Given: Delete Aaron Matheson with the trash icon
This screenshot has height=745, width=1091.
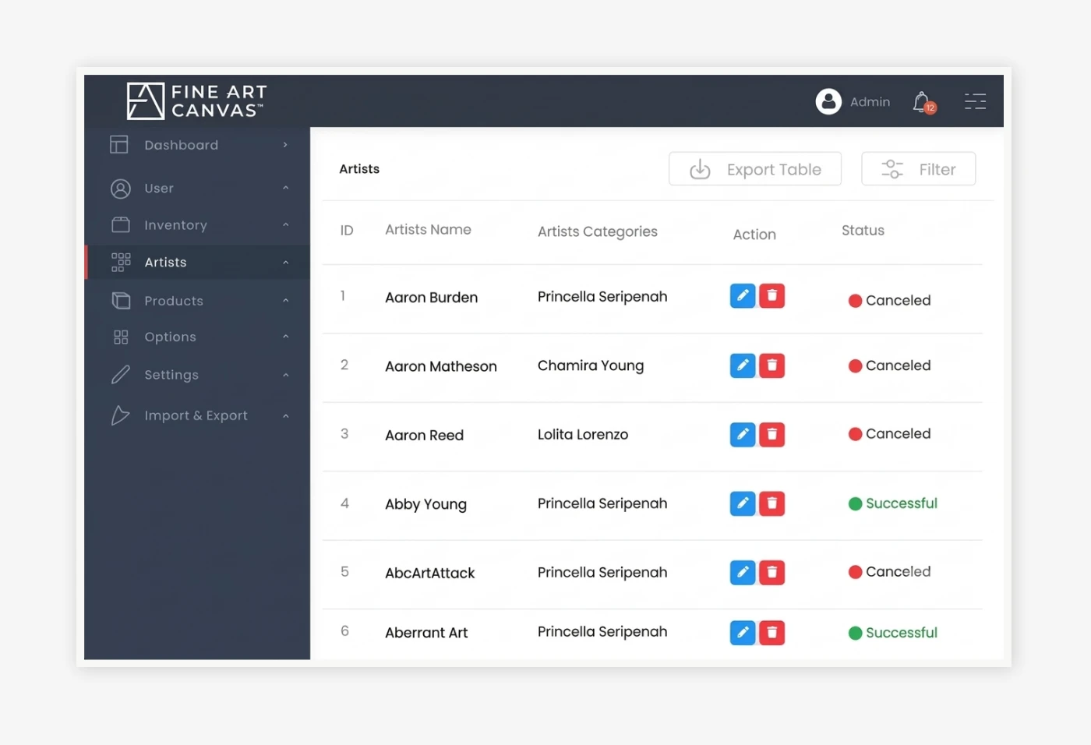Looking at the screenshot, I should [x=771, y=365].
